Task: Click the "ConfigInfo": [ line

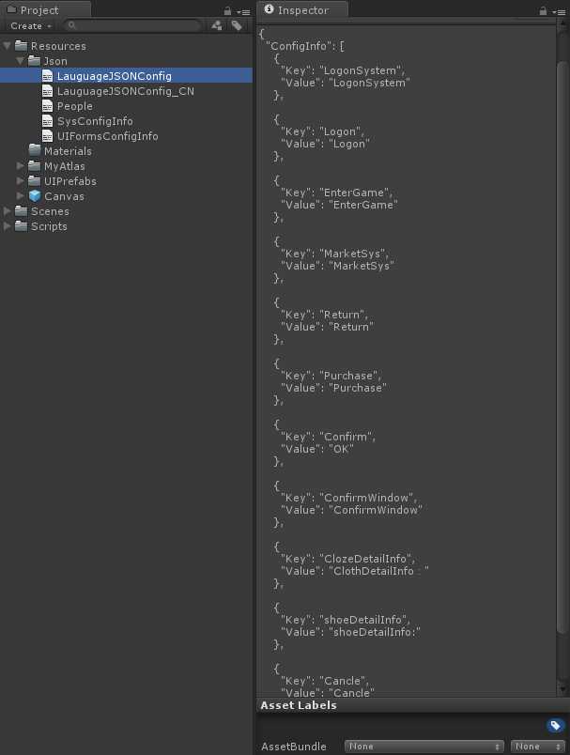Action: tap(305, 46)
